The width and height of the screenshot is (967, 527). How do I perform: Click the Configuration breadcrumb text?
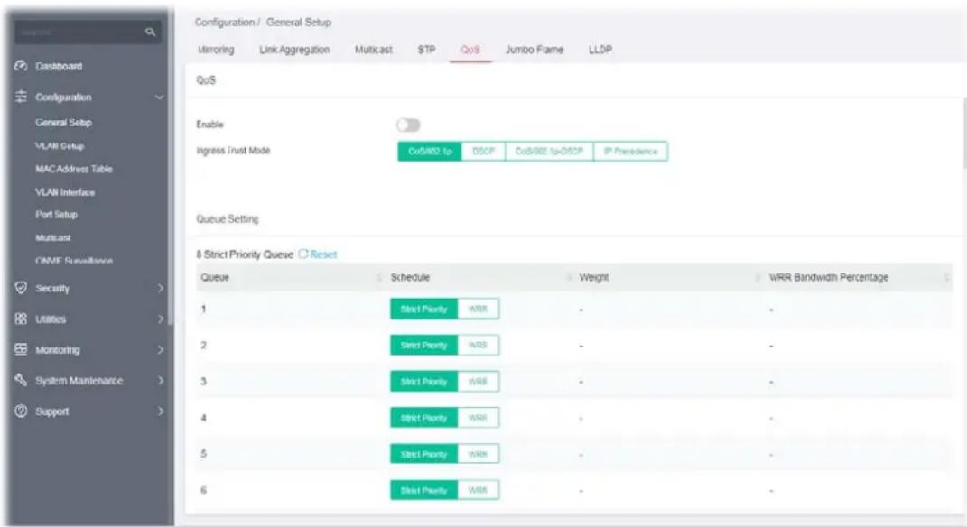point(225,23)
